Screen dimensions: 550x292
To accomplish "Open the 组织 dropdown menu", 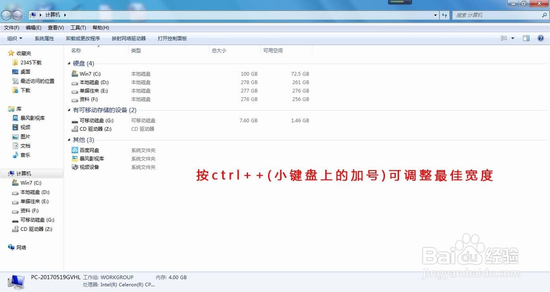I will coord(15,38).
